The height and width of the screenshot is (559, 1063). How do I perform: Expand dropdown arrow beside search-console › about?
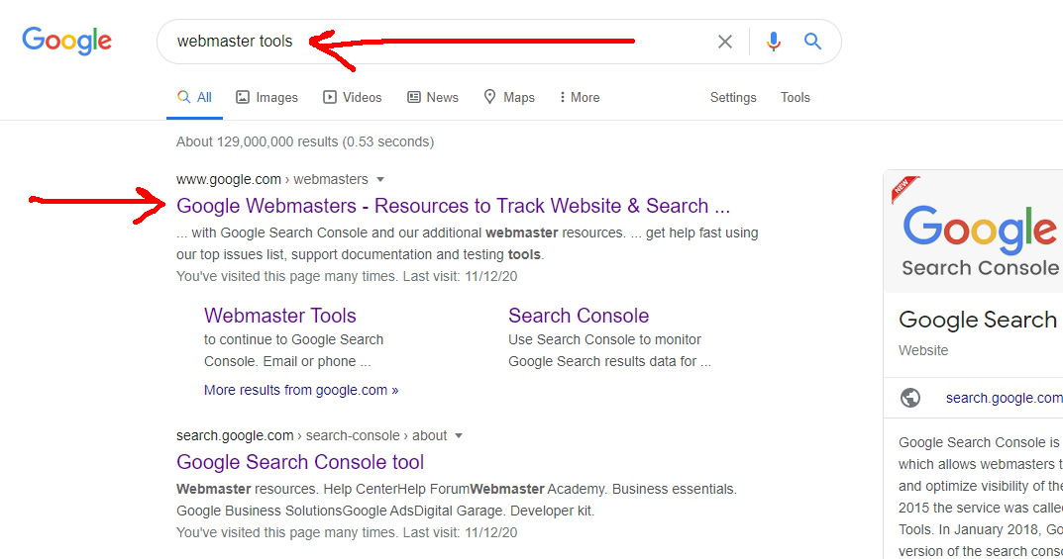(459, 436)
